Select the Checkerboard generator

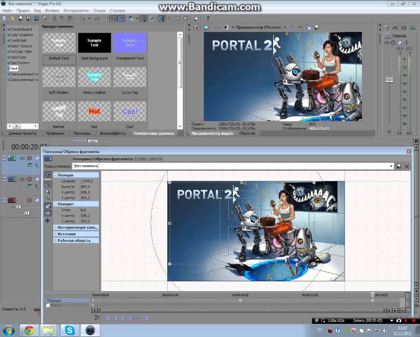point(21,29)
